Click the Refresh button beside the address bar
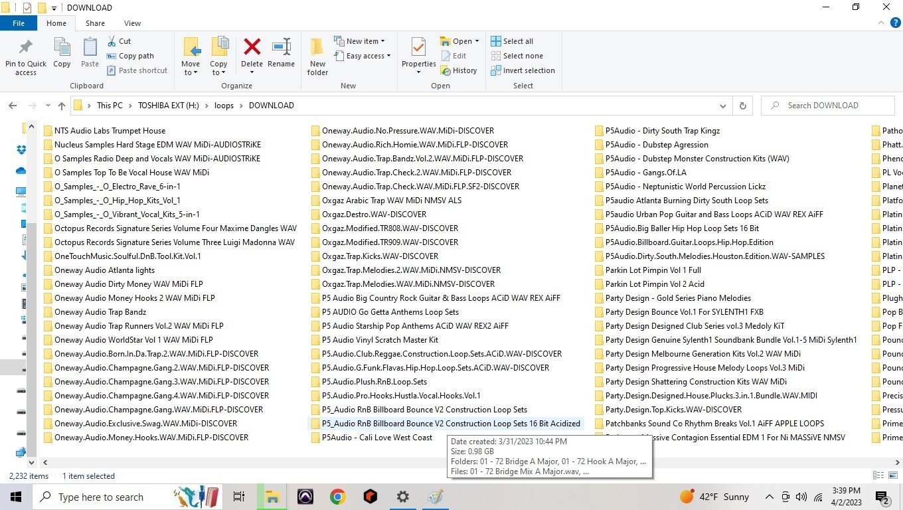 click(742, 106)
